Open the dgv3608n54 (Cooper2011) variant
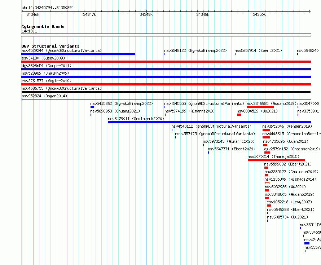The height and width of the screenshot is (265, 321). pos(47,66)
